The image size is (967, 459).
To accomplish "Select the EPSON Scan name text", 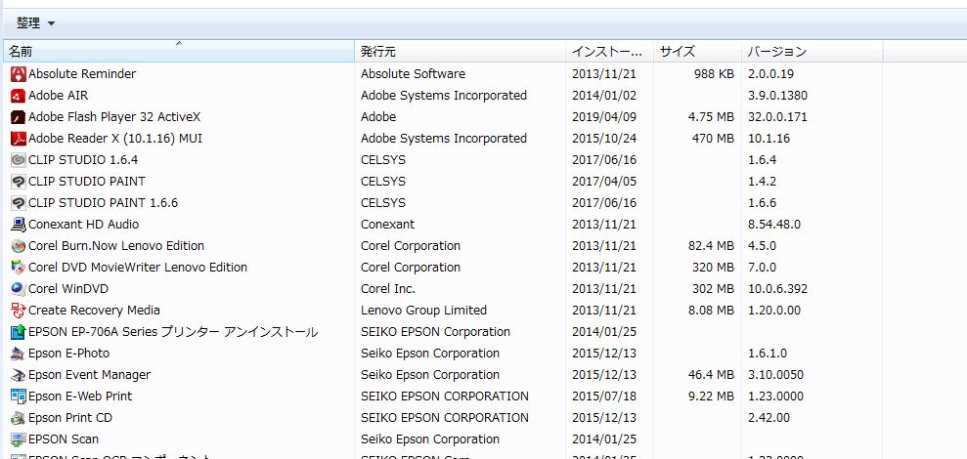I will (x=64, y=439).
